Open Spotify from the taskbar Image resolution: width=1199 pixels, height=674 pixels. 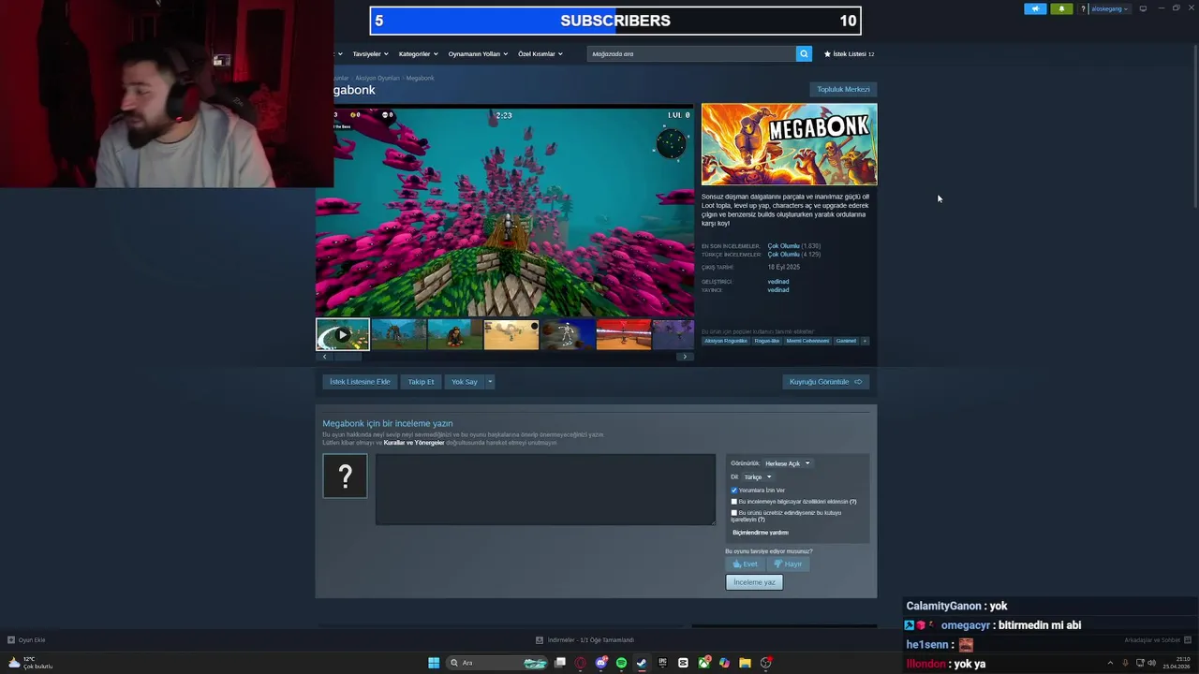pyautogui.click(x=621, y=663)
